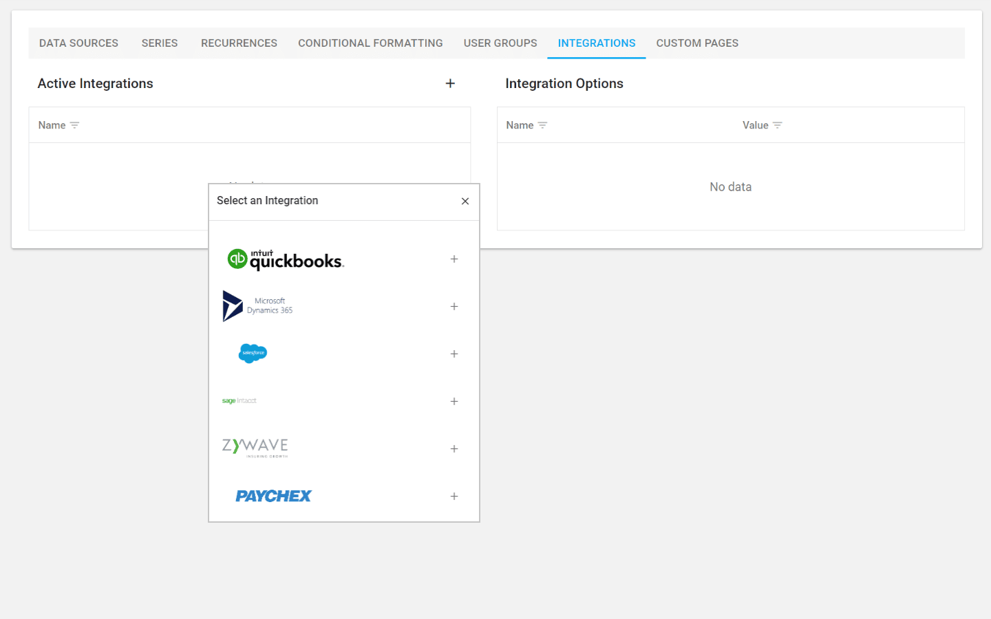Click the Salesforce cloud logo
The width and height of the screenshot is (991, 619).
253,353
